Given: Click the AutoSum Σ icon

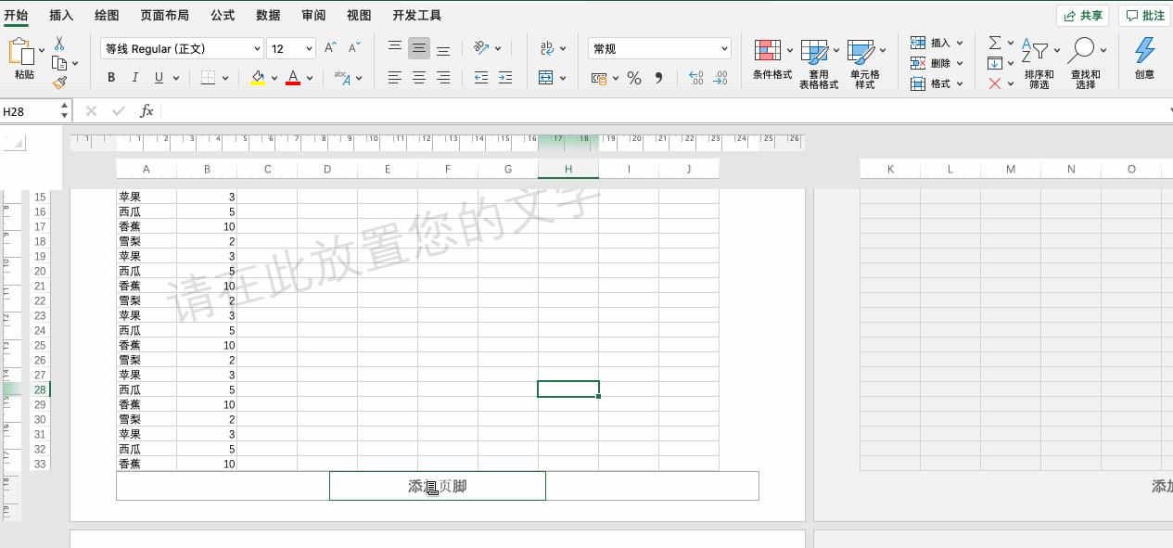Looking at the screenshot, I should coord(995,43).
